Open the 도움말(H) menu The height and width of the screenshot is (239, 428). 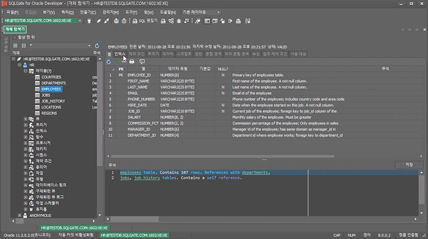tap(168, 12)
